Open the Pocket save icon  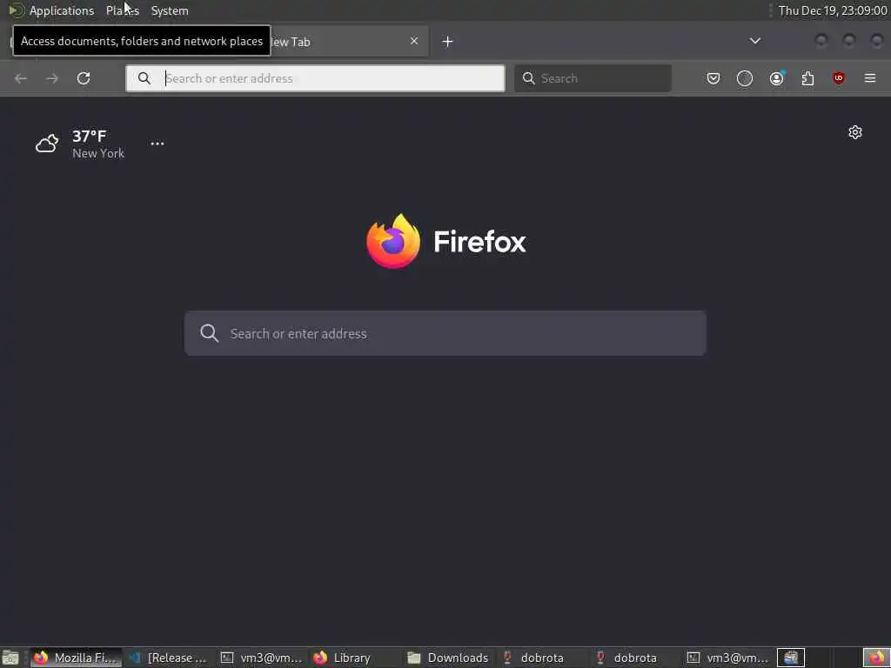pos(713,77)
